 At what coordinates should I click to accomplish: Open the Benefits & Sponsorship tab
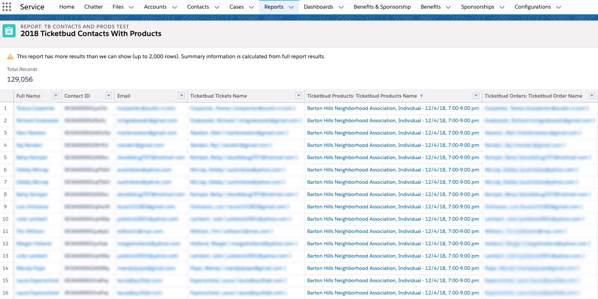point(382,7)
